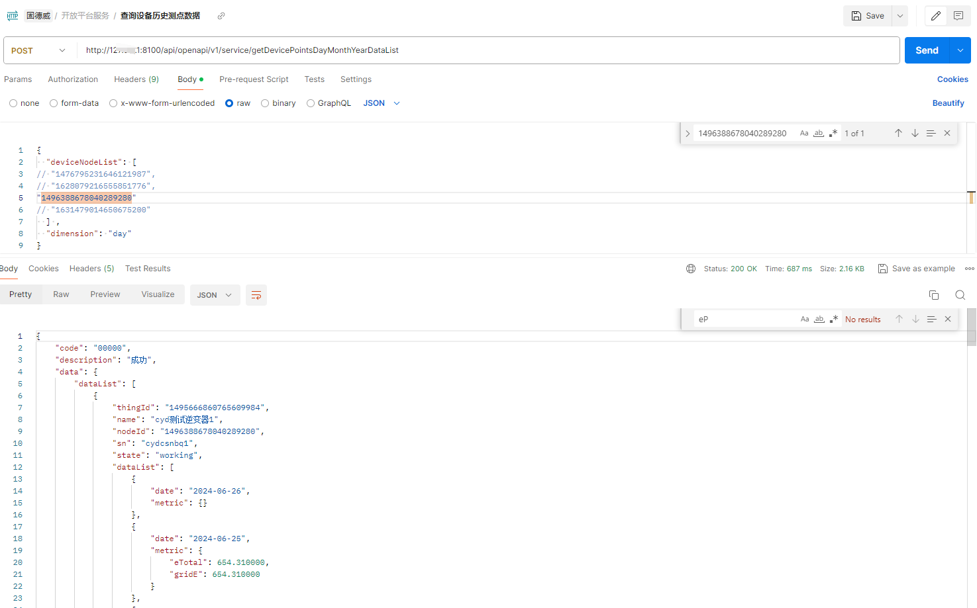Click the Send button

(927, 50)
